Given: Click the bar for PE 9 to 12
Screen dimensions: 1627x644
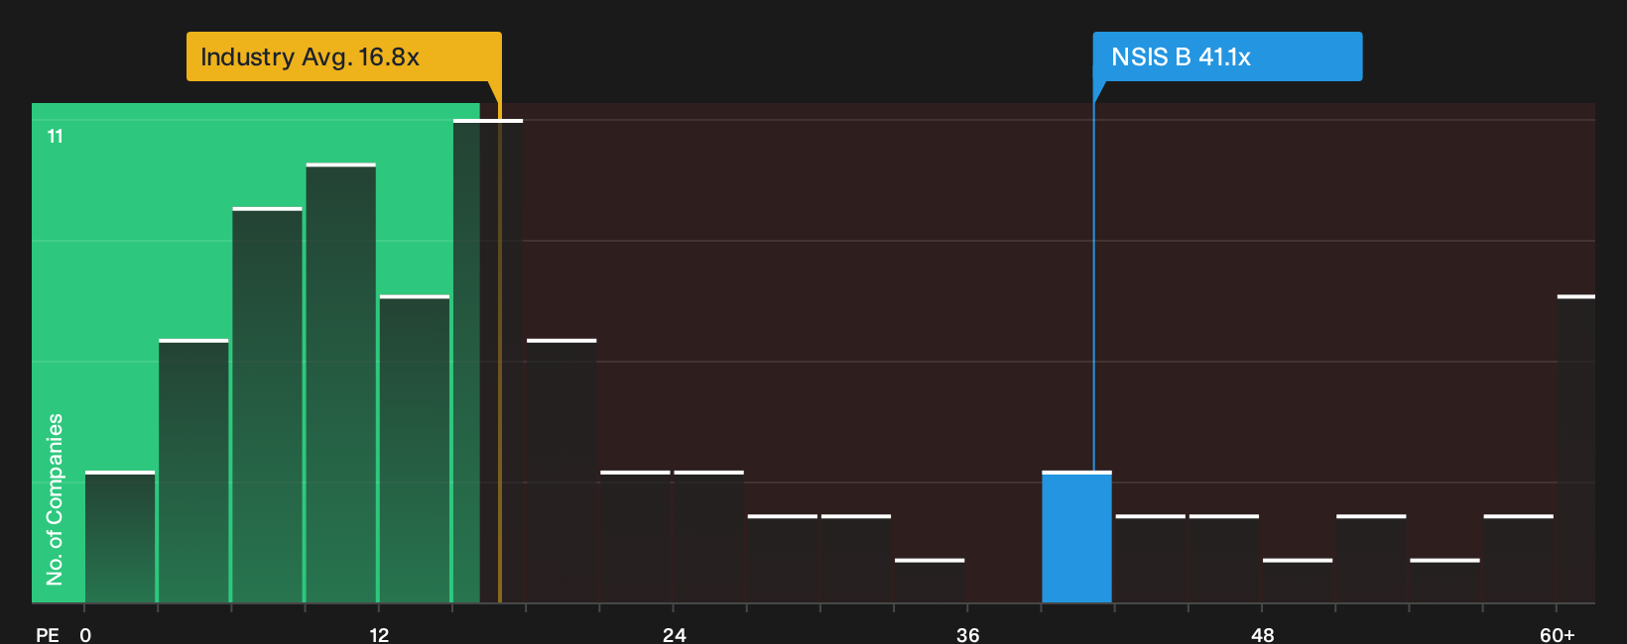Looking at the screenshot, I should [x=341, y=382].
